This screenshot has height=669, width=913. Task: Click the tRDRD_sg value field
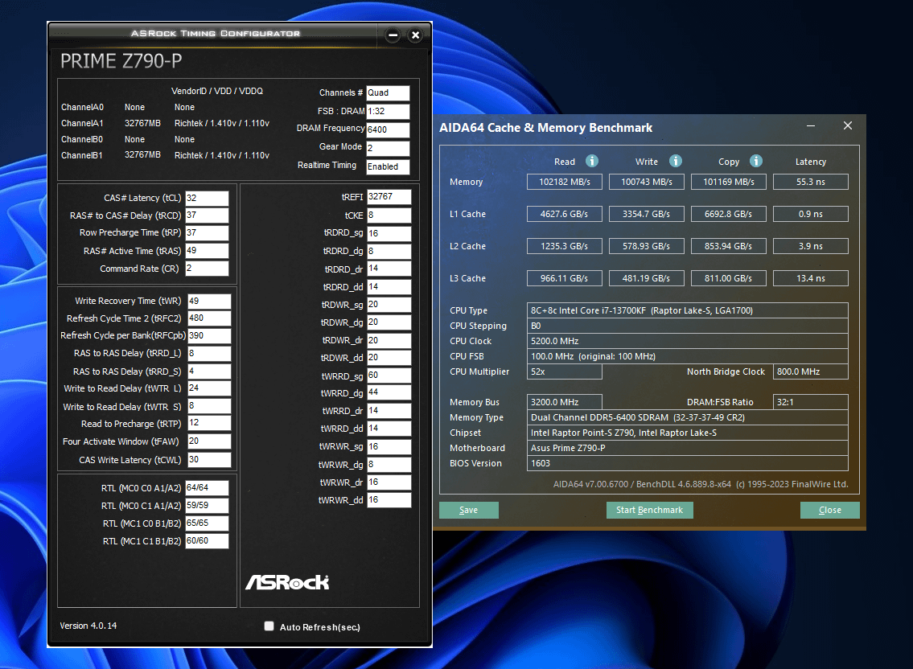tap(389, 233)
